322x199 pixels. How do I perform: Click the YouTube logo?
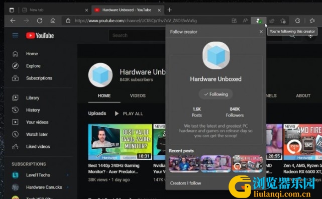(x=40, y=36)
